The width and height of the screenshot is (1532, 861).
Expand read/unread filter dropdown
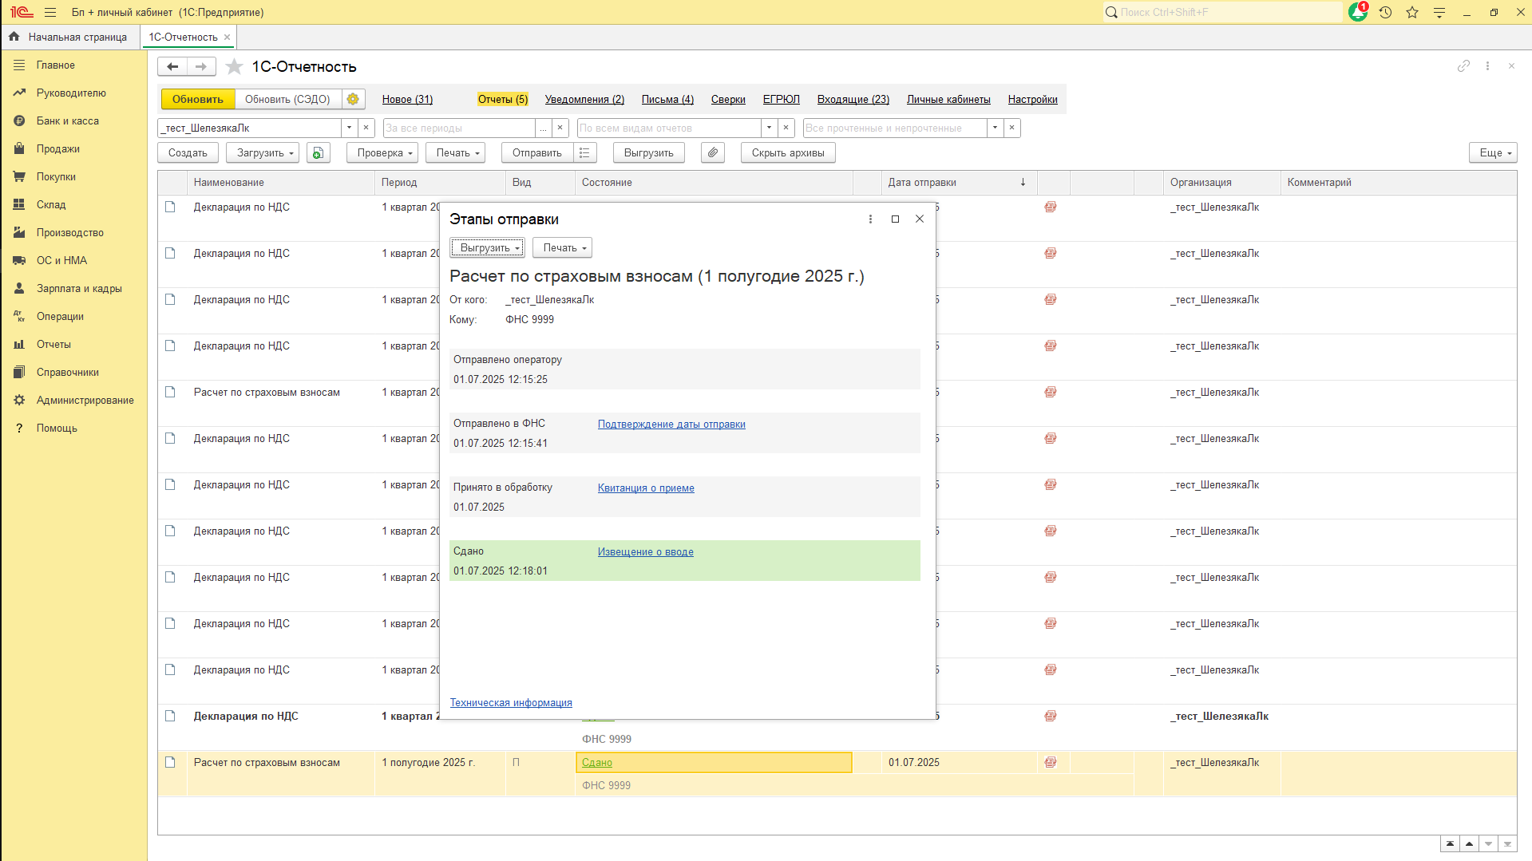coord(995,128)
